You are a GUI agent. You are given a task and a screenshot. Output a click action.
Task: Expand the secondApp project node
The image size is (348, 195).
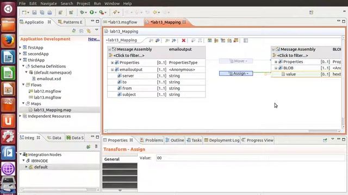click(x=21, y=54)
